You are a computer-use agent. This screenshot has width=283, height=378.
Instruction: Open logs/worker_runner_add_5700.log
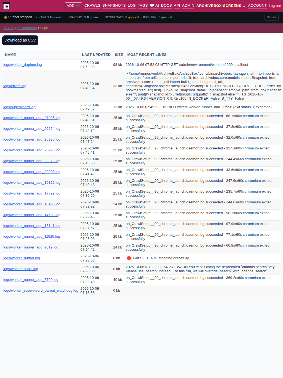31,280
